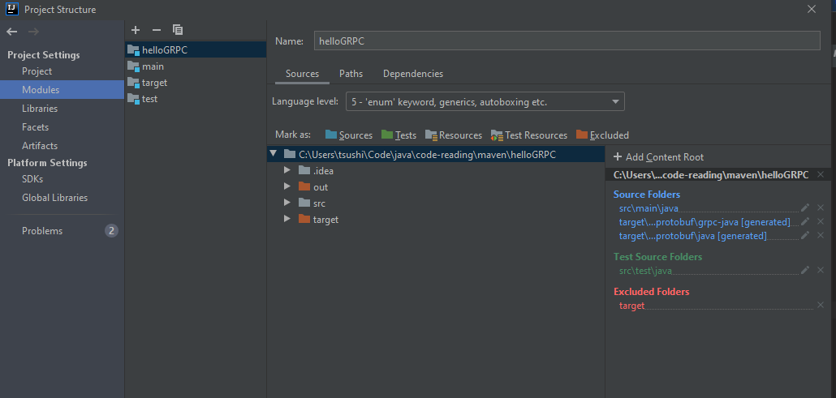The height and width of the screenshot is (398, 836).
Task: Open Global Libraries platform settings
Action: tap(54, 198)
